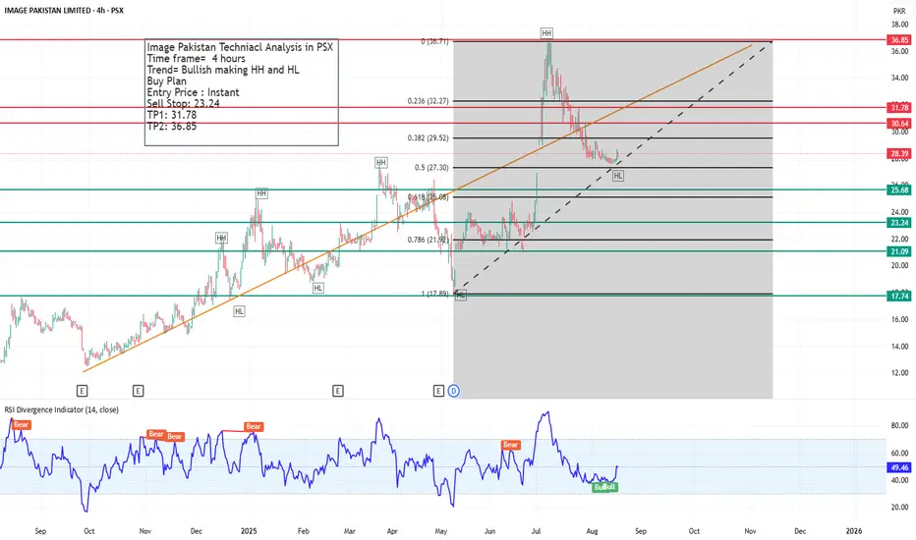Screen dimensions: 916x540
Task: Click the RSI Divergence Indicator (14, close) title
Action: [61, 409]
